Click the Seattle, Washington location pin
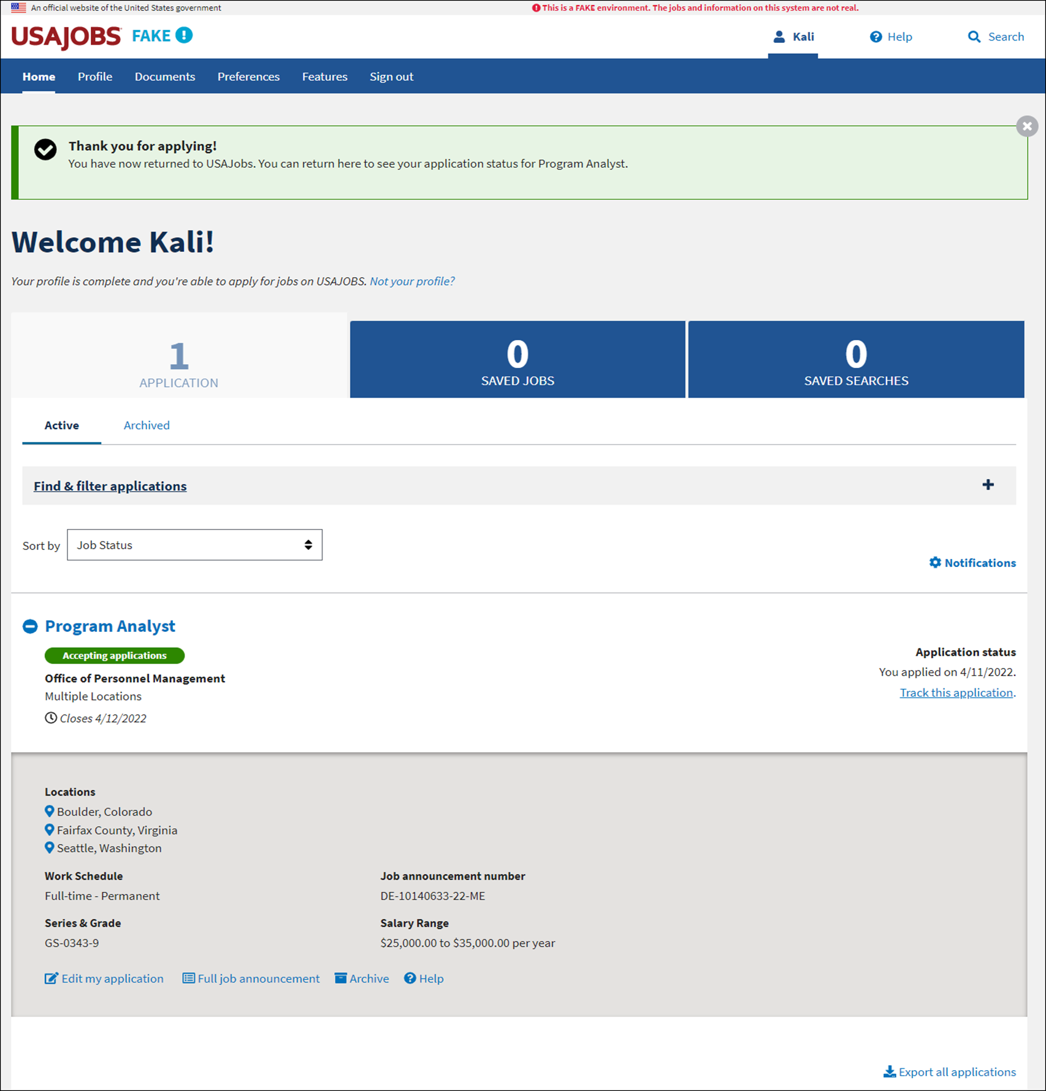The width and height of the screenshot is (1046, 1091). click(x=50, y=848)
